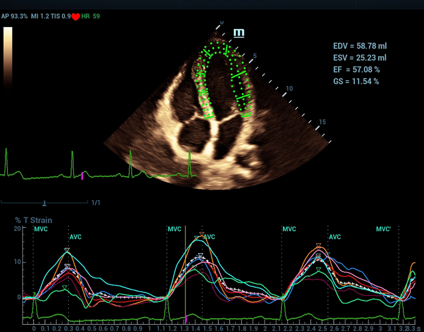
Task: Click the magenta marker on graph ECG trace
Action: click(186, 319)
